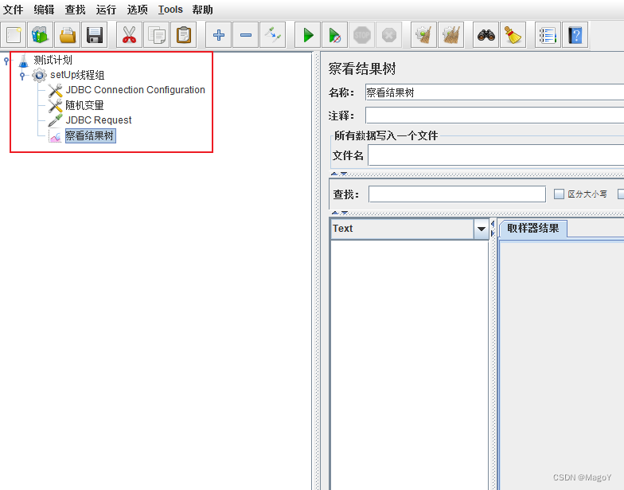This screenshot has height=490, width=624.
Task: Click the 文件名 input field
Action: coord(496,155)
